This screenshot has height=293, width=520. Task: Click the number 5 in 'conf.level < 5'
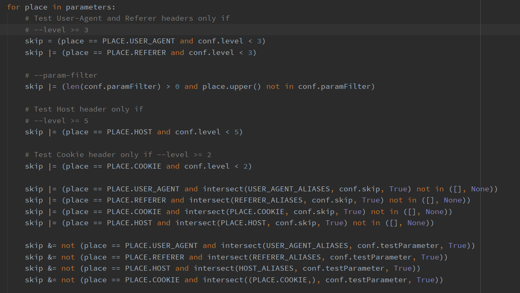pyautogui.click(x=236, y=132)
